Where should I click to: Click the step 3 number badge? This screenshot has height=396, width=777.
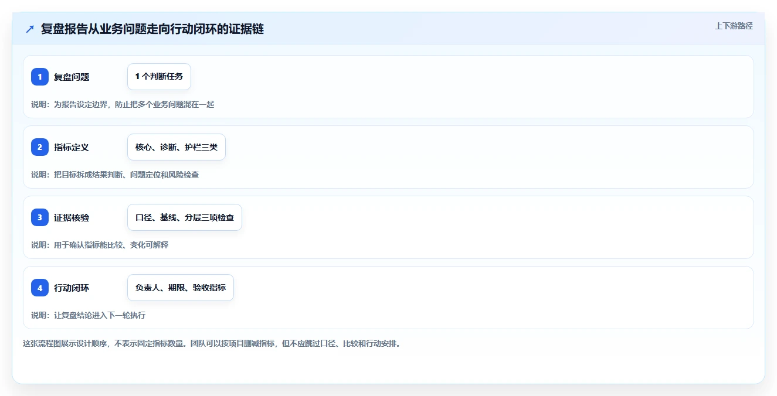tap(40, 217)
